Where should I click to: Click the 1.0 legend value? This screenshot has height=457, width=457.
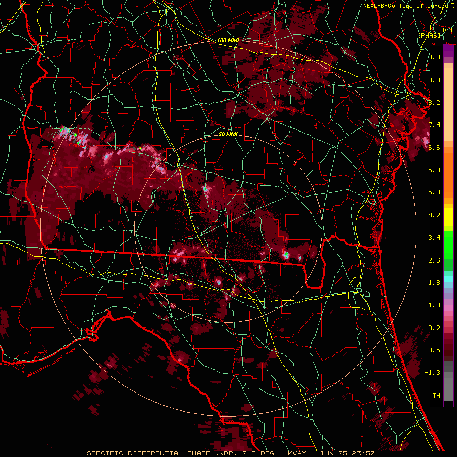434,305
